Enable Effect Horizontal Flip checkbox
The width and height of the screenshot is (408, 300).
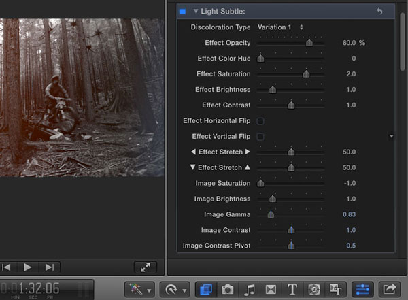260,121
